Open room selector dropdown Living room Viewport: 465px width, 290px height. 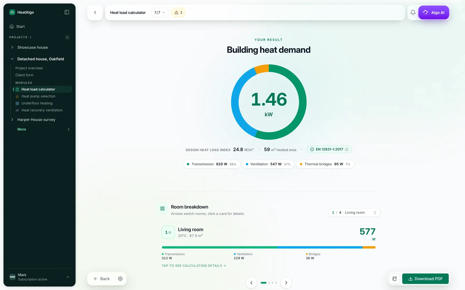tap(354, 213)
